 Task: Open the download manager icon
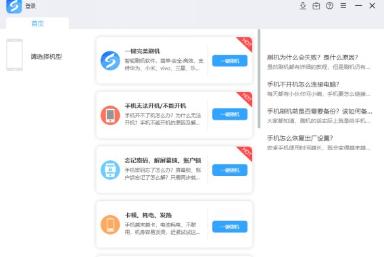coord(303,6)
